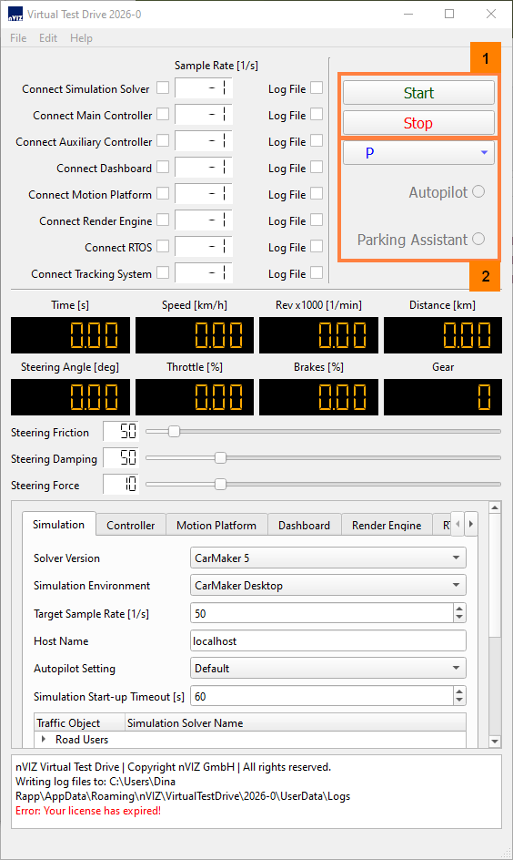The width and height of the screenshot is (513, 860).
Task: Click the settings panel scroll-up arrow
Action: [495, 507]
